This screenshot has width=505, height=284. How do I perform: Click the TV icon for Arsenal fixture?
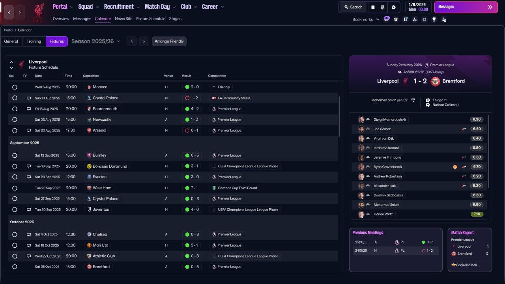point(28,131)
